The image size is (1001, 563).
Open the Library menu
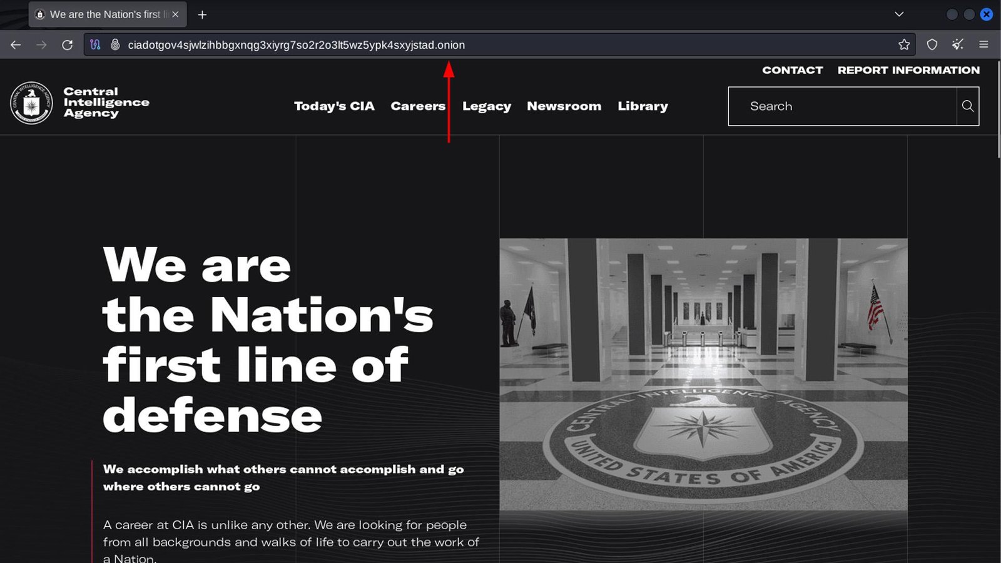click(643, 106)
